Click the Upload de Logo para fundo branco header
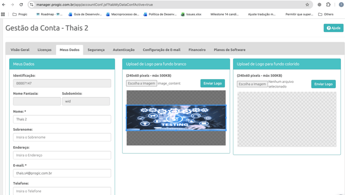This screenshot has height=195, width=345. (x=176, y=64)
